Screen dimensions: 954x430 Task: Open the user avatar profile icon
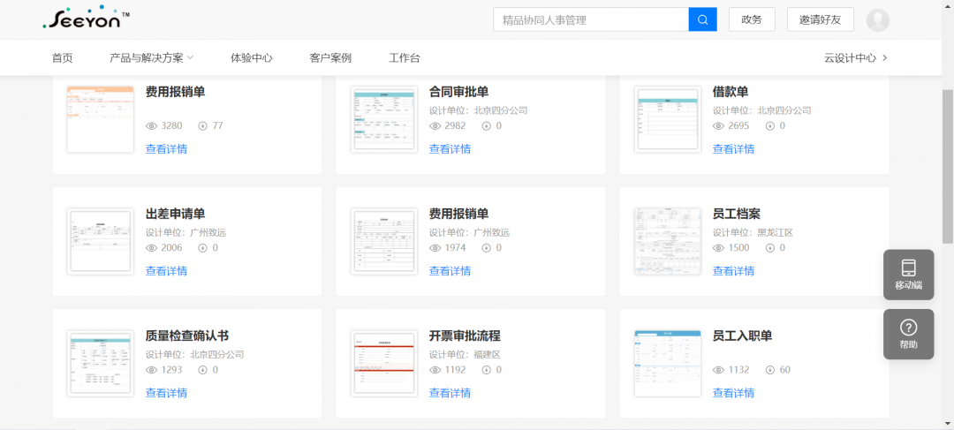pyautogui.click(x=877, y=19)
